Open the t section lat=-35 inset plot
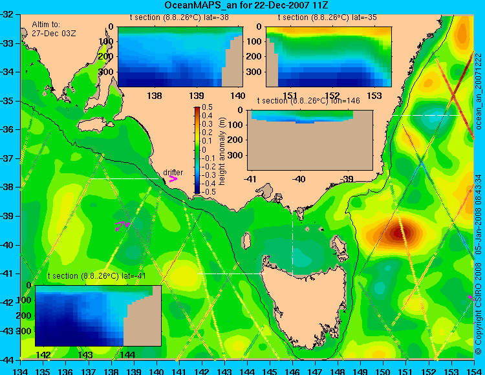 (329, 57)
